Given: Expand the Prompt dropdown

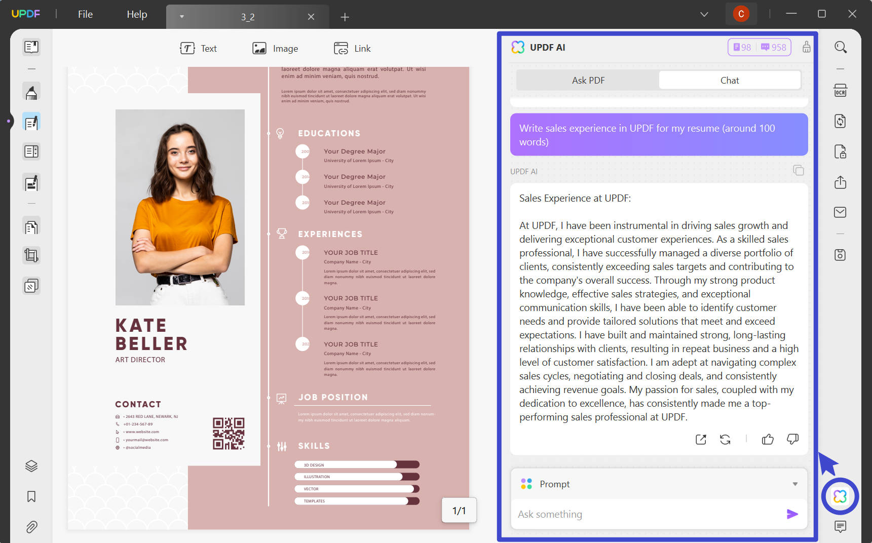Looking at the screenshot, I should click(794, 484).
